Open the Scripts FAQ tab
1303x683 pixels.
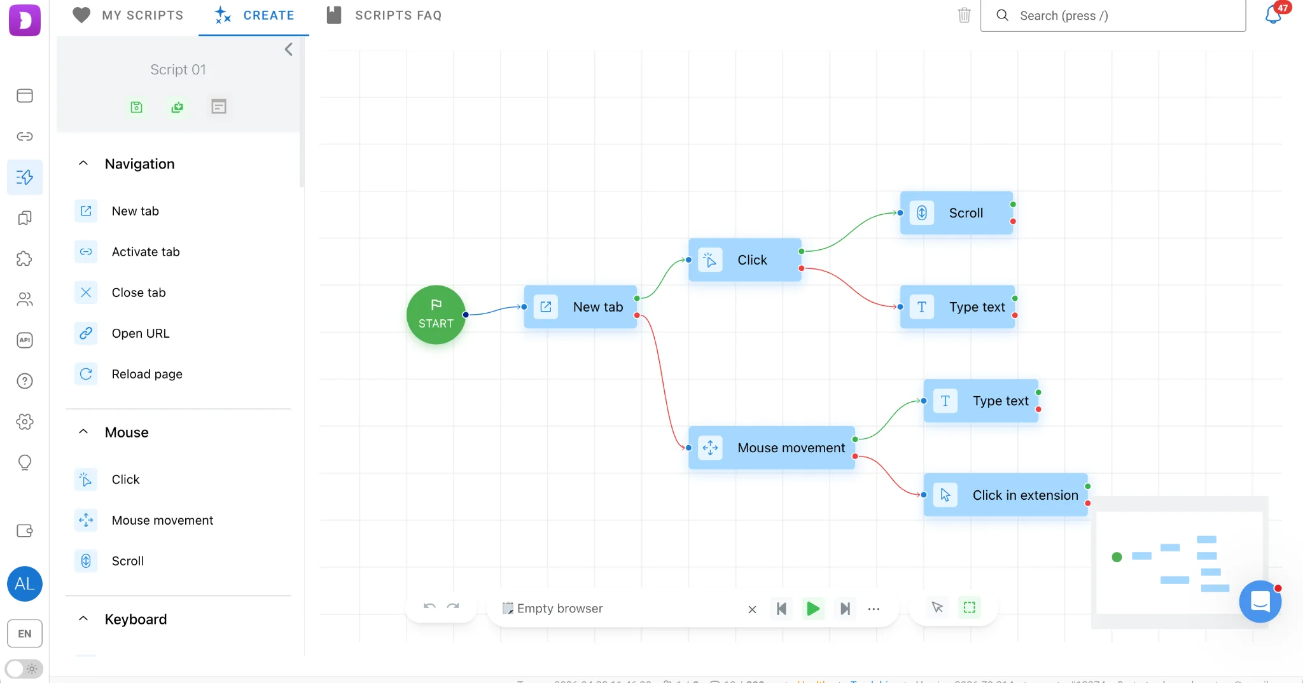[384, 15]
